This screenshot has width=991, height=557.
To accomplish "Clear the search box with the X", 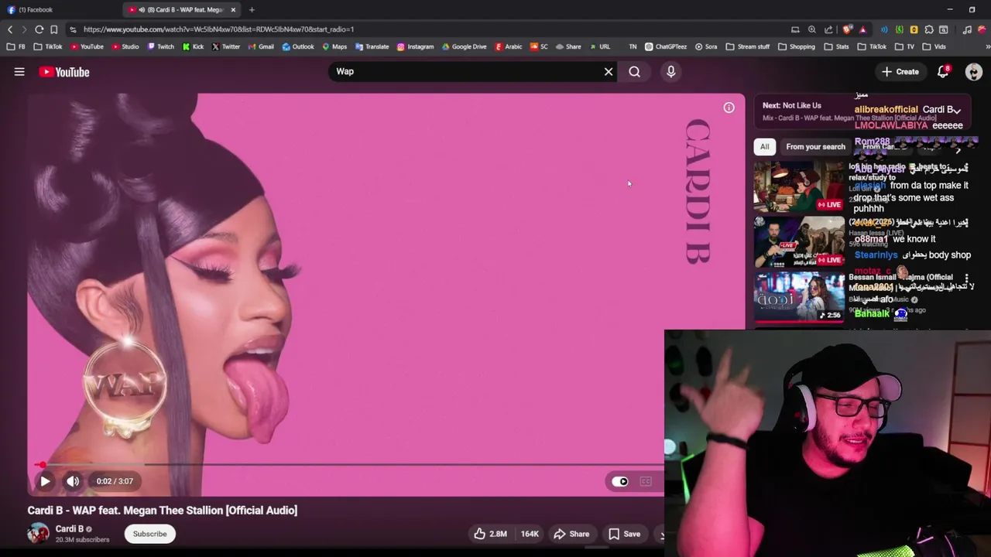I will [609, 71].
